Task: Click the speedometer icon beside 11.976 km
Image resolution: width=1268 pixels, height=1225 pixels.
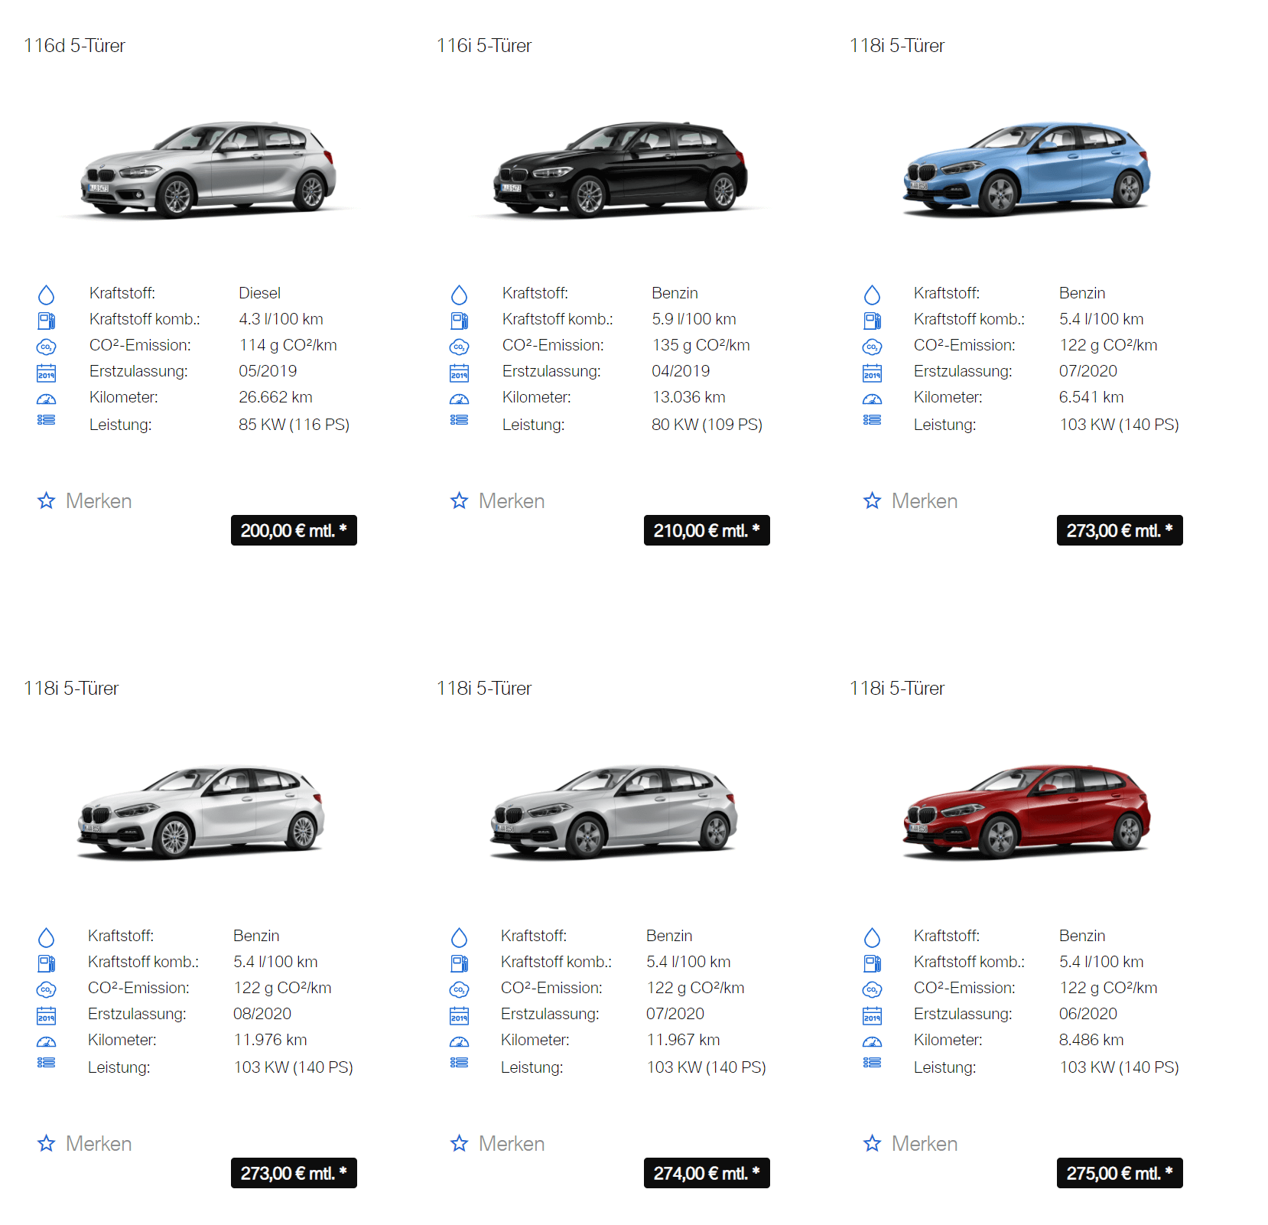Action: (x=46, y=1041)
